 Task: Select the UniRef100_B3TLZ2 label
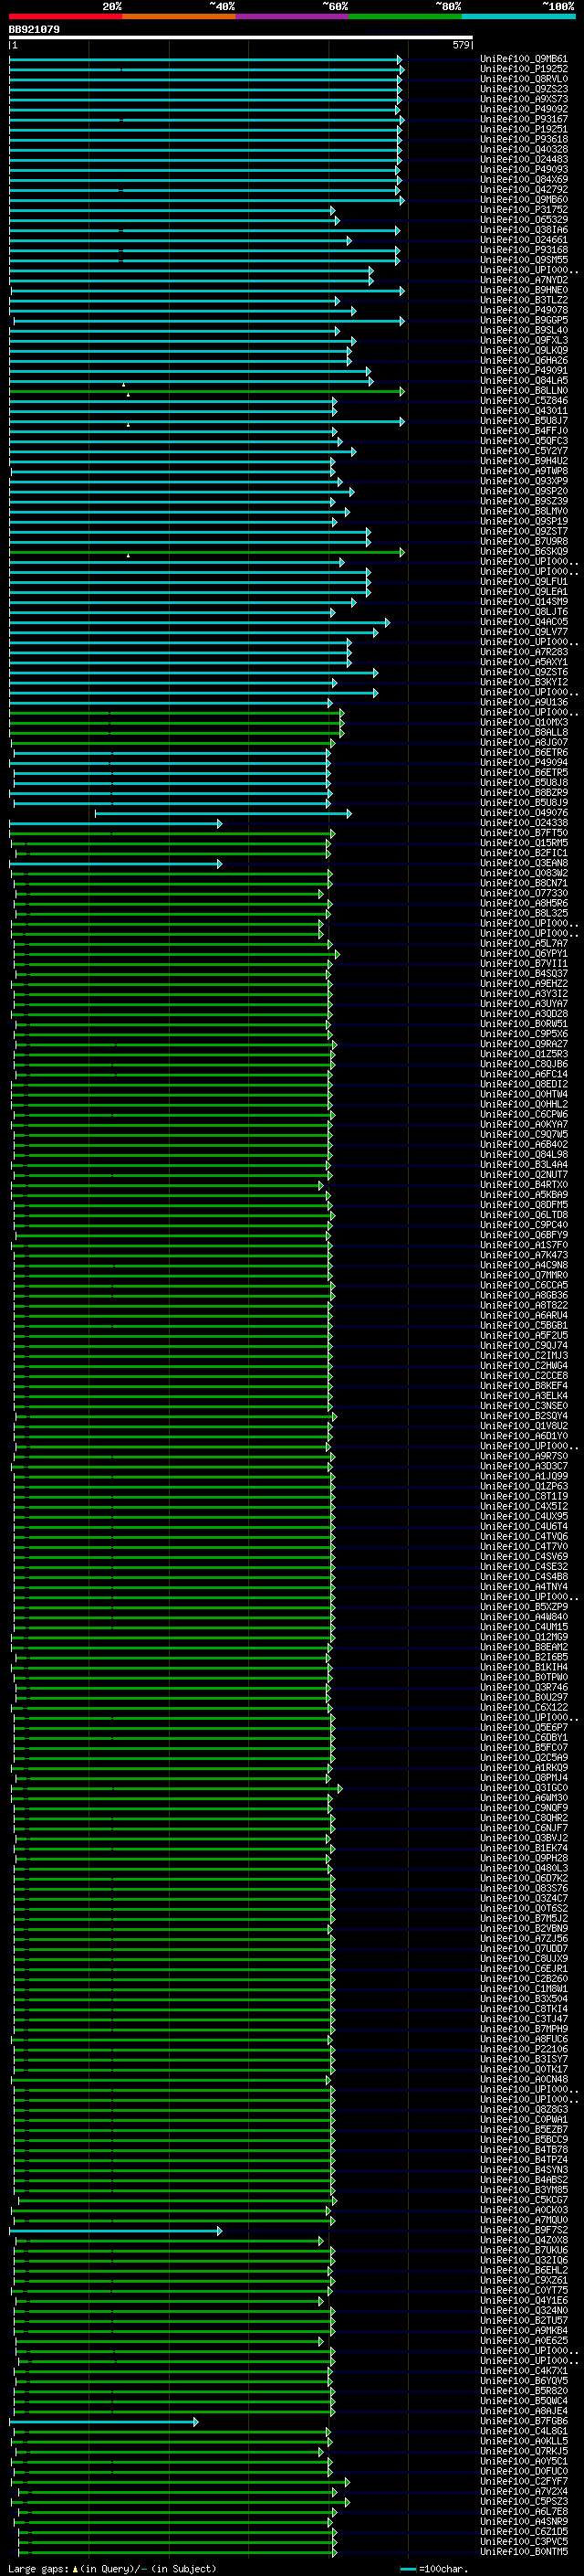524,300
